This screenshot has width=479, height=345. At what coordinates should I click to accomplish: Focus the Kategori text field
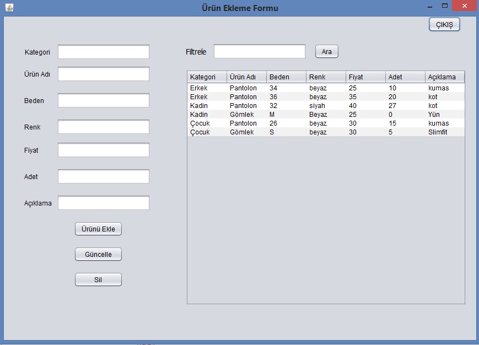click(x=104, y=52)
